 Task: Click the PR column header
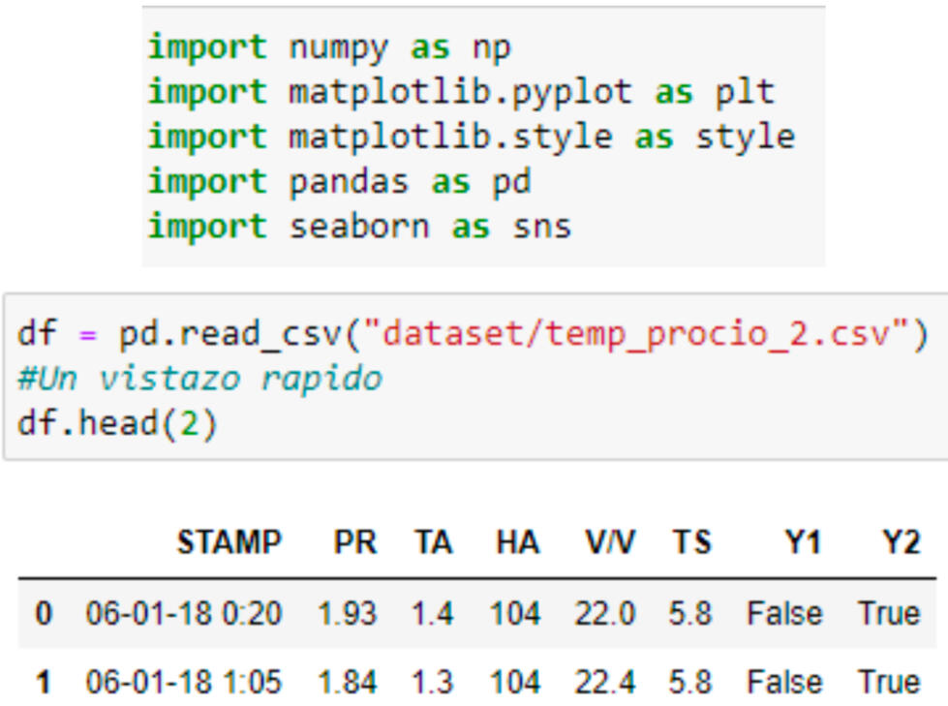355,543
